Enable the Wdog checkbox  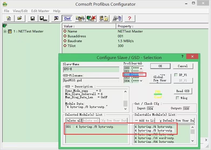tap(178, 98)
